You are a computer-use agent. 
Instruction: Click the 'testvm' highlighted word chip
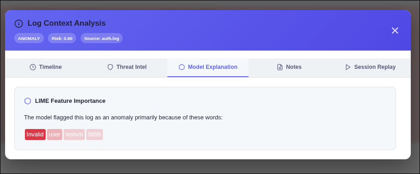[x=74, y=135]
